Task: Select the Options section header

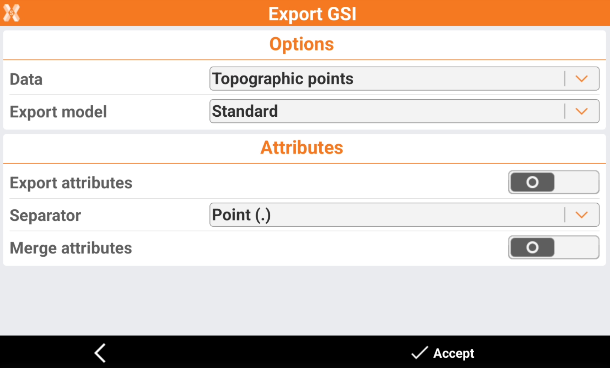Action: coord(302,44)
